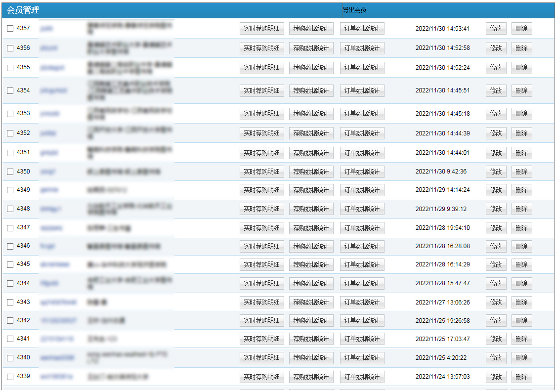Open 实时荐购明细 for member 4349
This screenshot has width=555, height=390.
coord(261,190)
